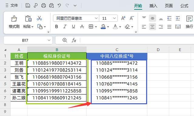Switch to the 开始 tab
Viewport: 194px width, 116px height.
pos(138,6)
